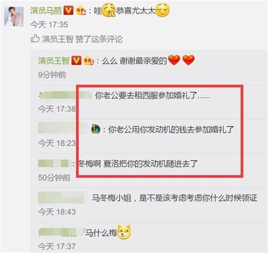Click first red heart emoji after 谢谢最亲爱的

coord(174,60)
